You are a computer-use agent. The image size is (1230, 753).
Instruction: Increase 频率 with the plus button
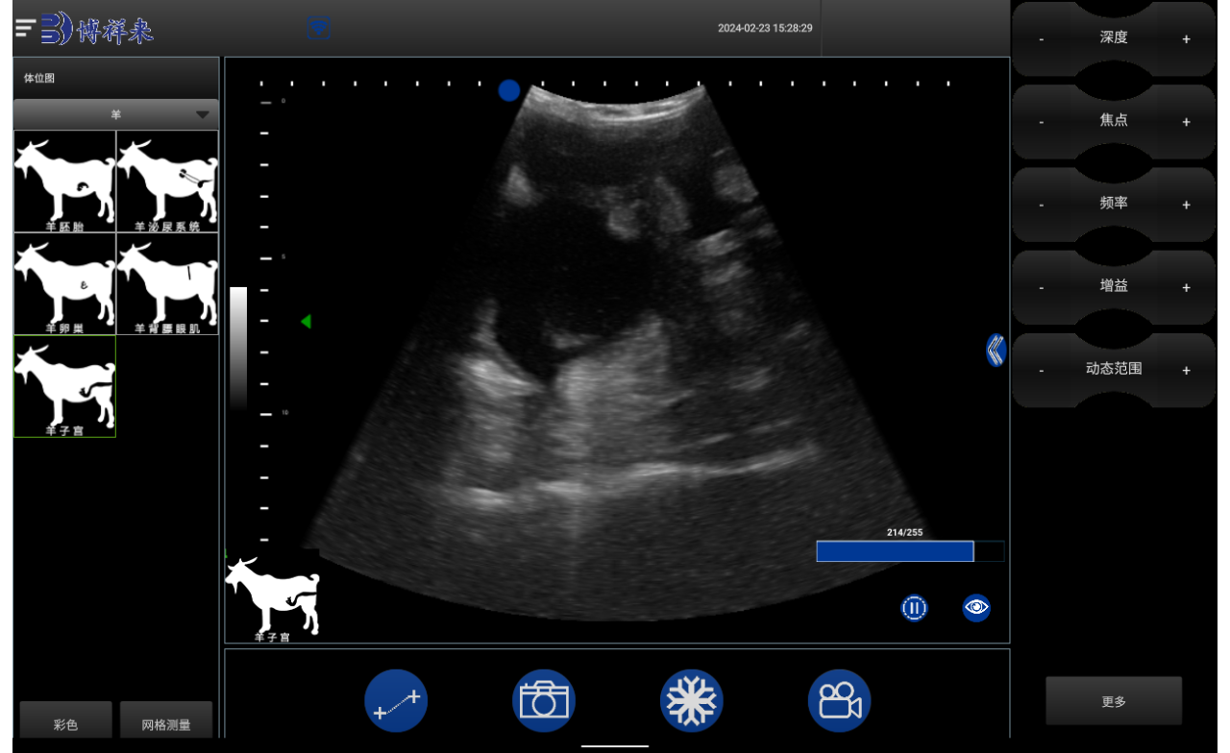tap(1186, 205)
